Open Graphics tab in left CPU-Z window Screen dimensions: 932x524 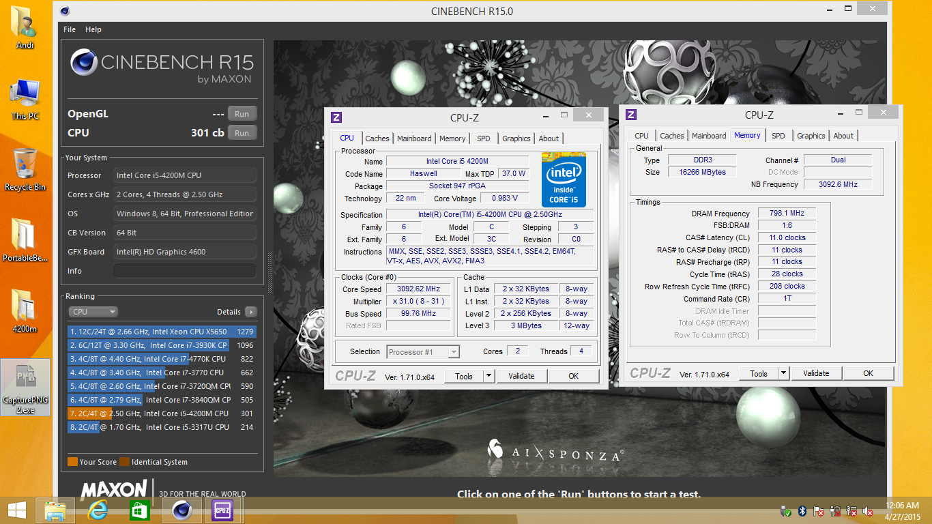coord(516,139)
